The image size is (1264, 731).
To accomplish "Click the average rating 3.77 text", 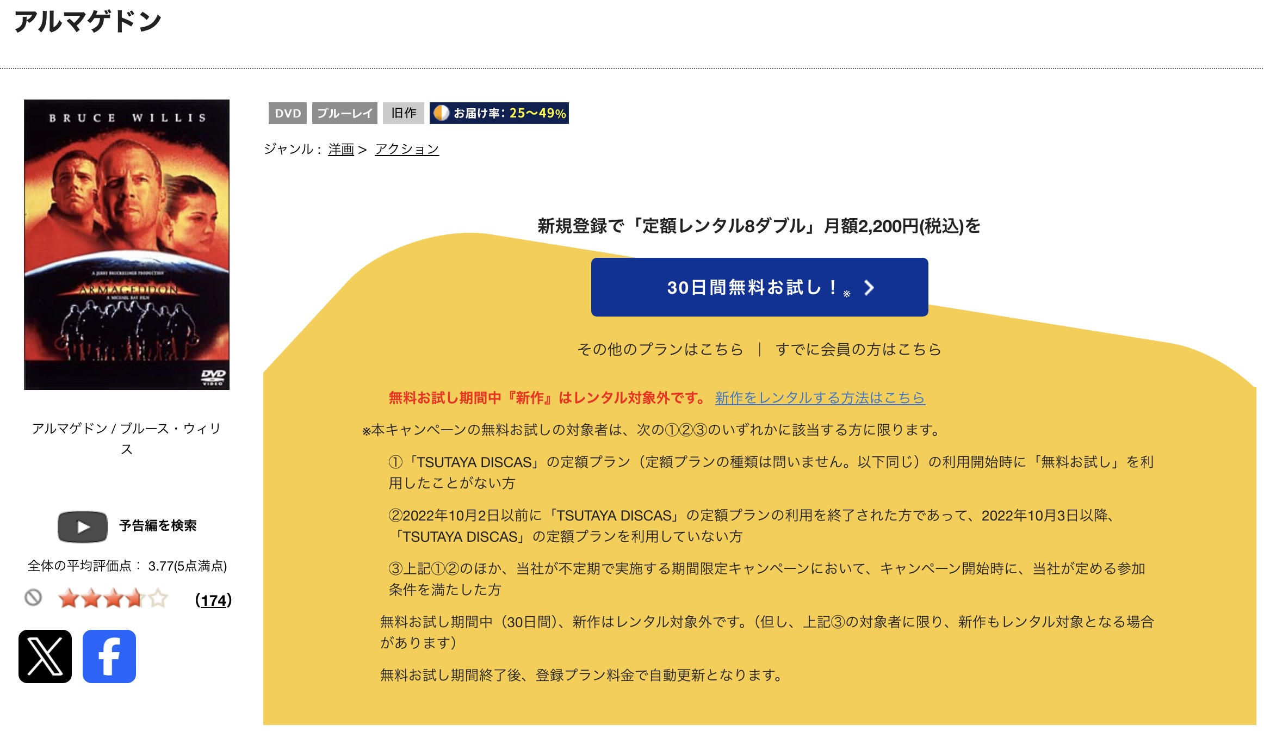I will click(x=127, y=566).
